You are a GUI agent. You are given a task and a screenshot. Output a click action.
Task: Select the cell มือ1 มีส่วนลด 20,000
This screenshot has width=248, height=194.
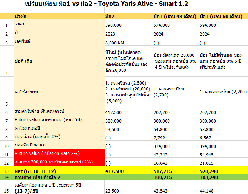pos(175,61)
